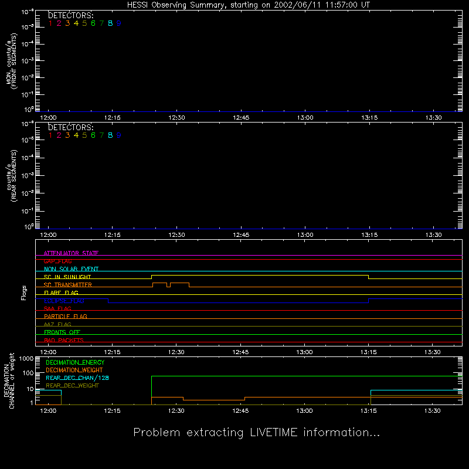Click 12:45 tick label under front segments plot
This screenshot has width=469, height=469.
241,118
